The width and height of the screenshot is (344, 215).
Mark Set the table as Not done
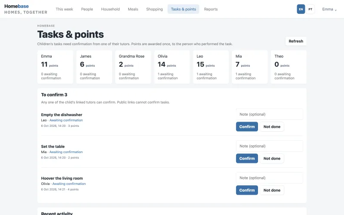pyautogui.click(x=272, y=159)
